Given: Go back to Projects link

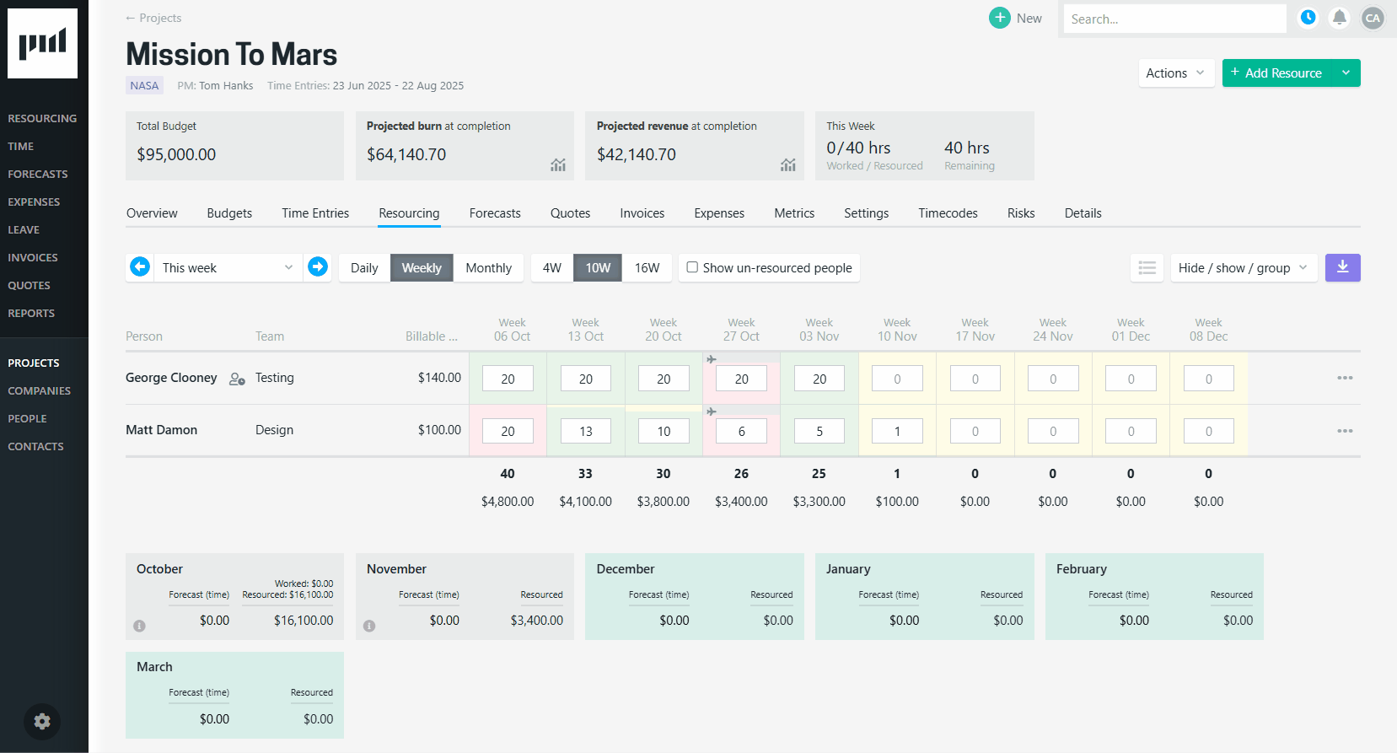Looking at the screenshot, I should pos(153,18).
